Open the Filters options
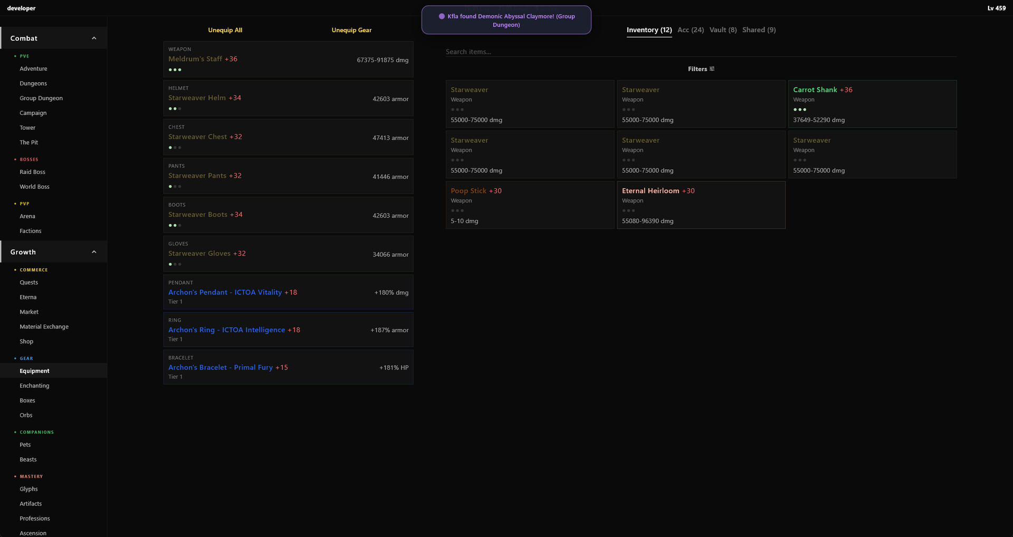This screenshot has height=537, width=1013. pyautogui.click(x=700, y=69)
